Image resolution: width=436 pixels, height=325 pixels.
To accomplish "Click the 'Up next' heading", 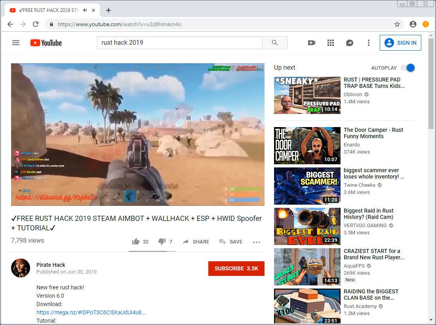I will pos(284,68).
